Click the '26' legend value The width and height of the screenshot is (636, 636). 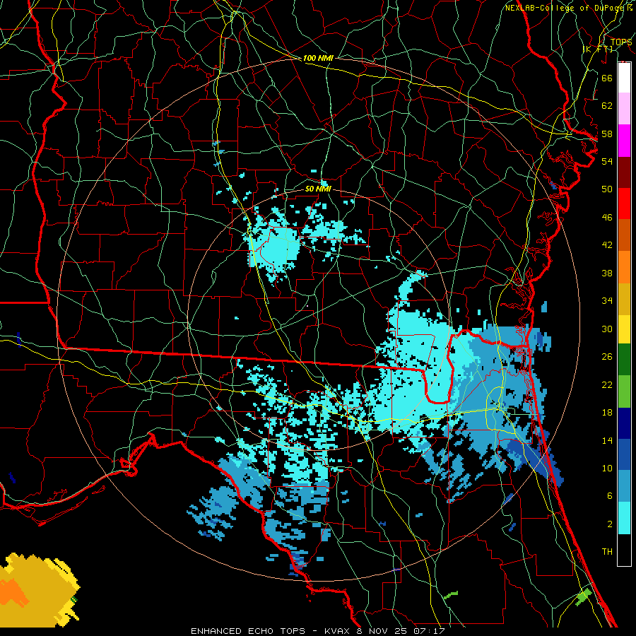(x=607, y=357)
